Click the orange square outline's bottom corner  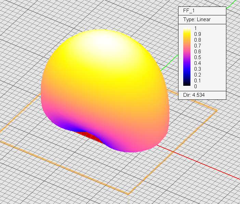[x=129, y=194]
